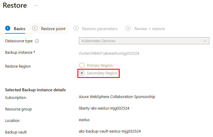Open the Review + restore tab
The width and height of the screenshot is (213, 137).
pos(145,29)
